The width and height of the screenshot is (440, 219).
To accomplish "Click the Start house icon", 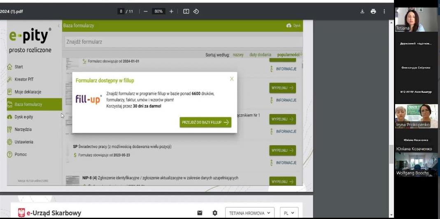I will pos(9,67).
